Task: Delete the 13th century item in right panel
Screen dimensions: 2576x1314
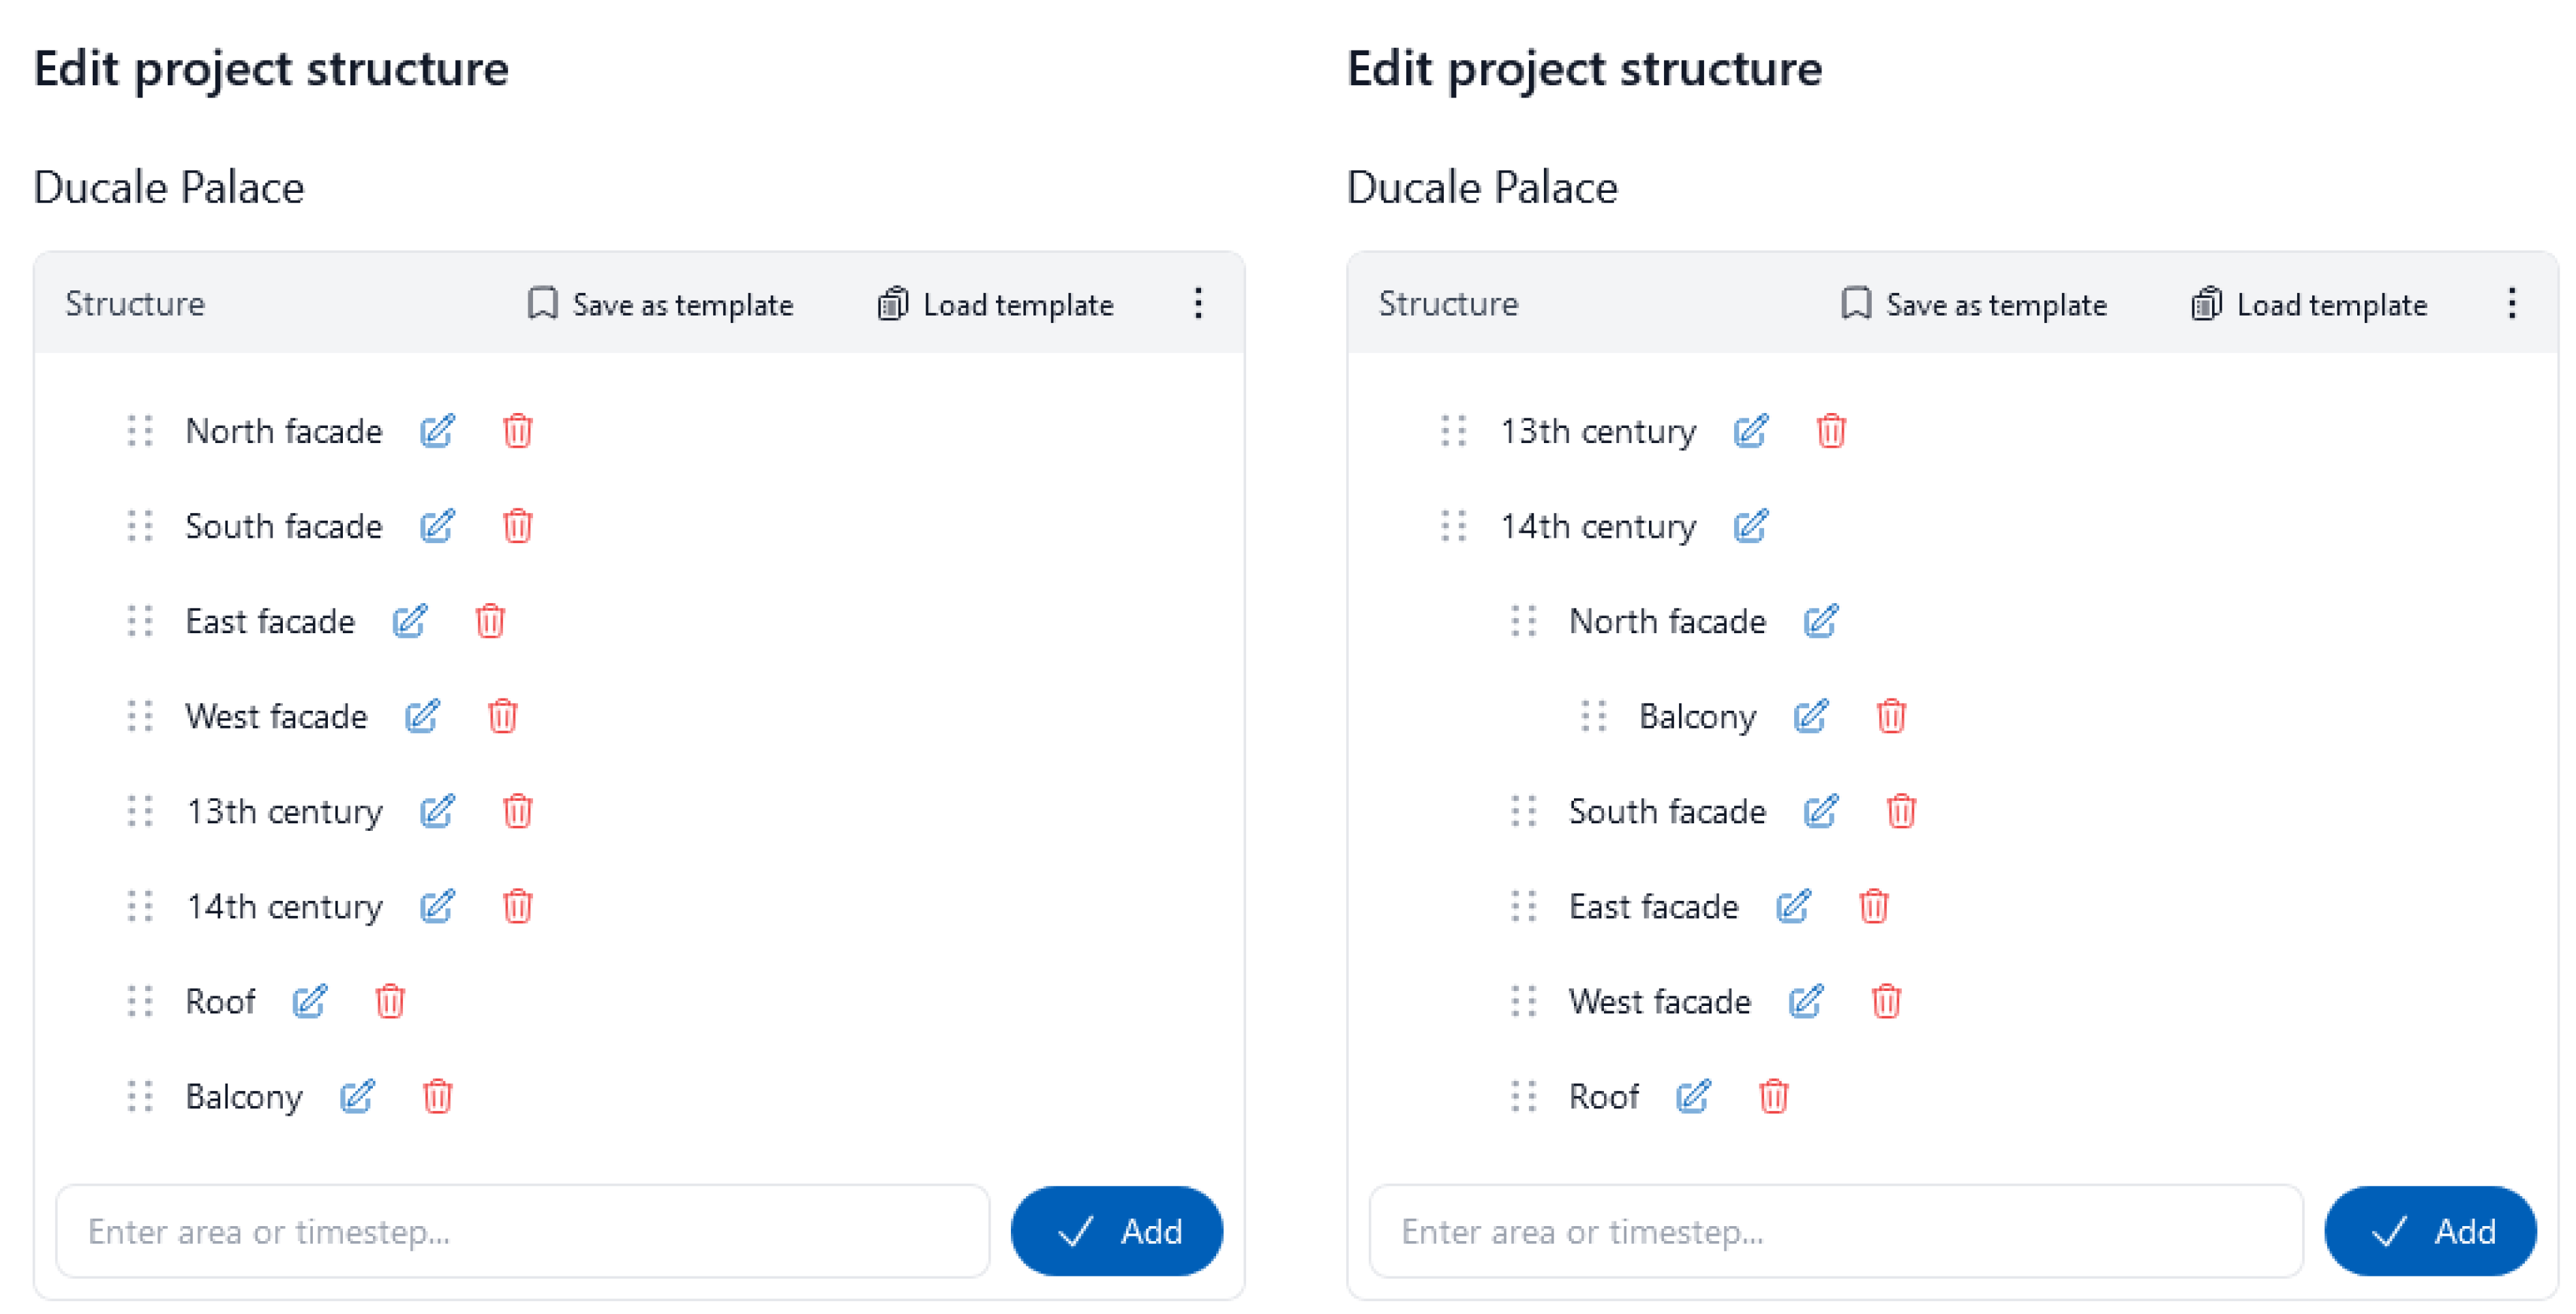Action: pyautogui.click(x=1830, y=431)
